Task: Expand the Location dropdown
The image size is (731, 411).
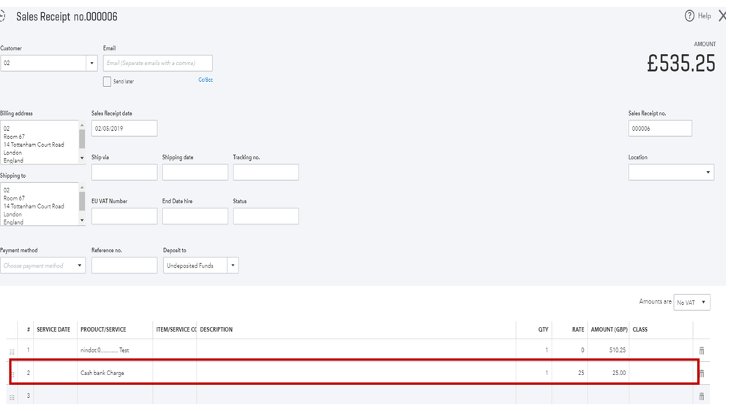Action: 708,173
